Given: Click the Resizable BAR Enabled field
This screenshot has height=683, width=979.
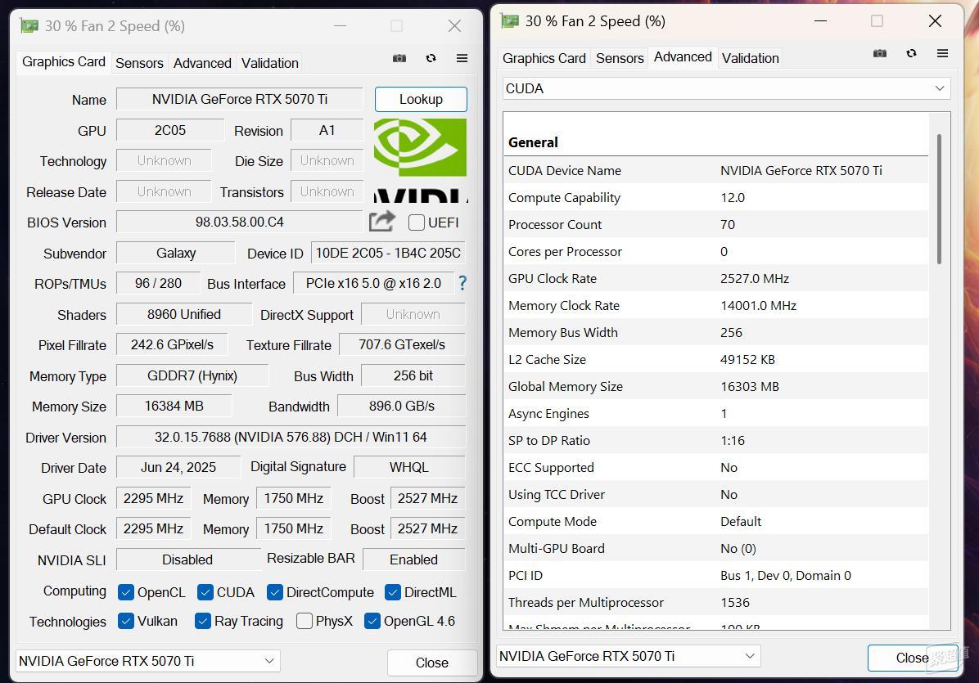Looking at the screenshot, I should click(x=414, y=559).
